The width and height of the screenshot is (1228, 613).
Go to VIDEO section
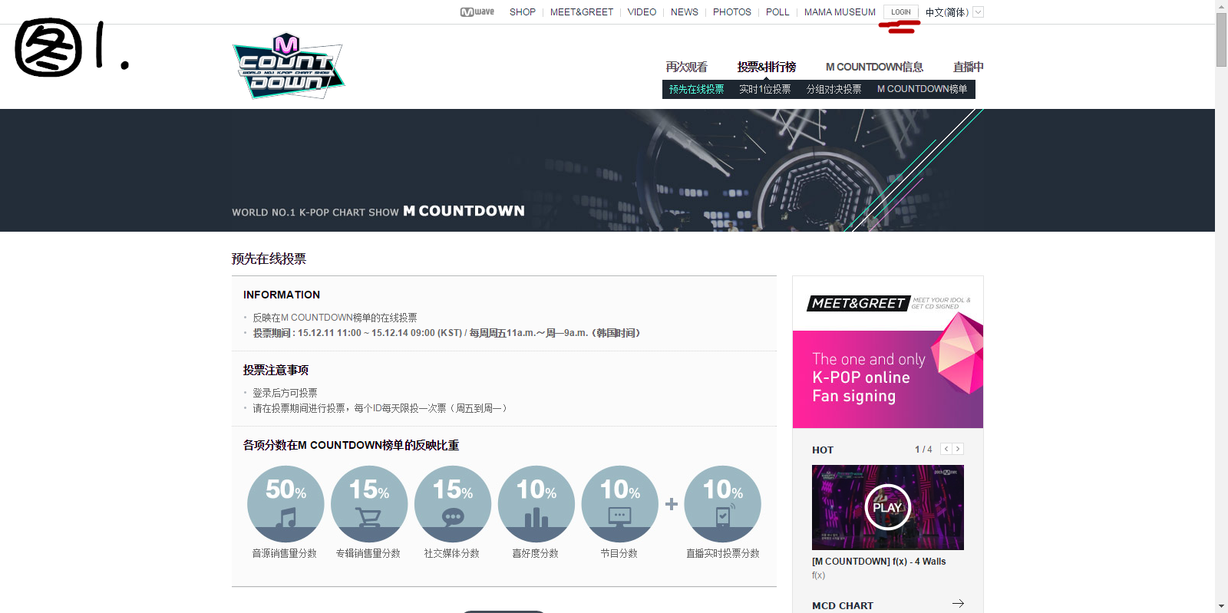coord(642,12)
